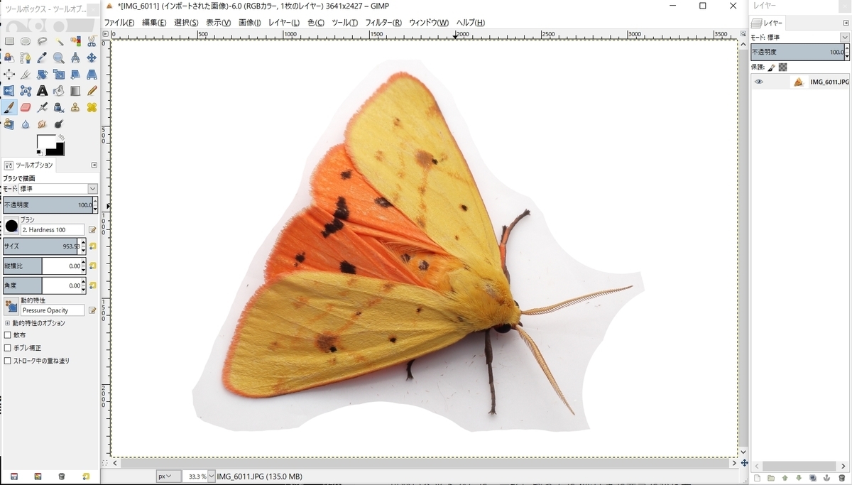Enable the 散布 checkbox
Viewport: 852px width, 485px height.
pos(8,335)
